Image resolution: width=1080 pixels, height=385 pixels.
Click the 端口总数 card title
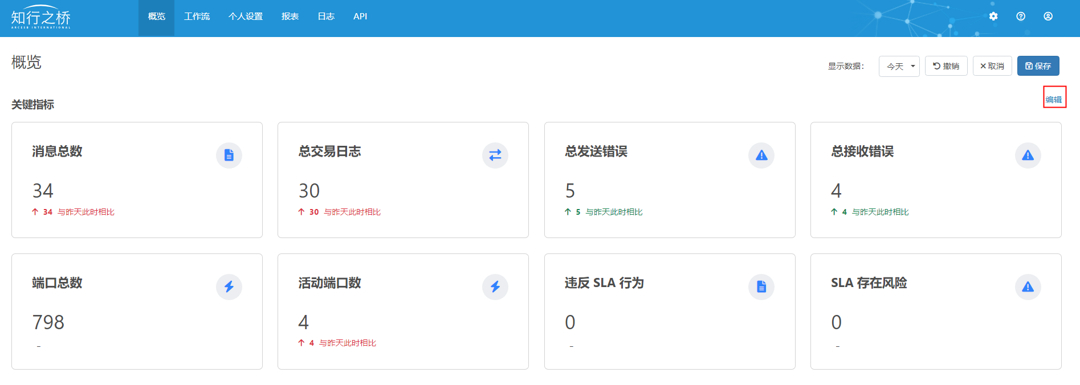[x=57, y=283]
